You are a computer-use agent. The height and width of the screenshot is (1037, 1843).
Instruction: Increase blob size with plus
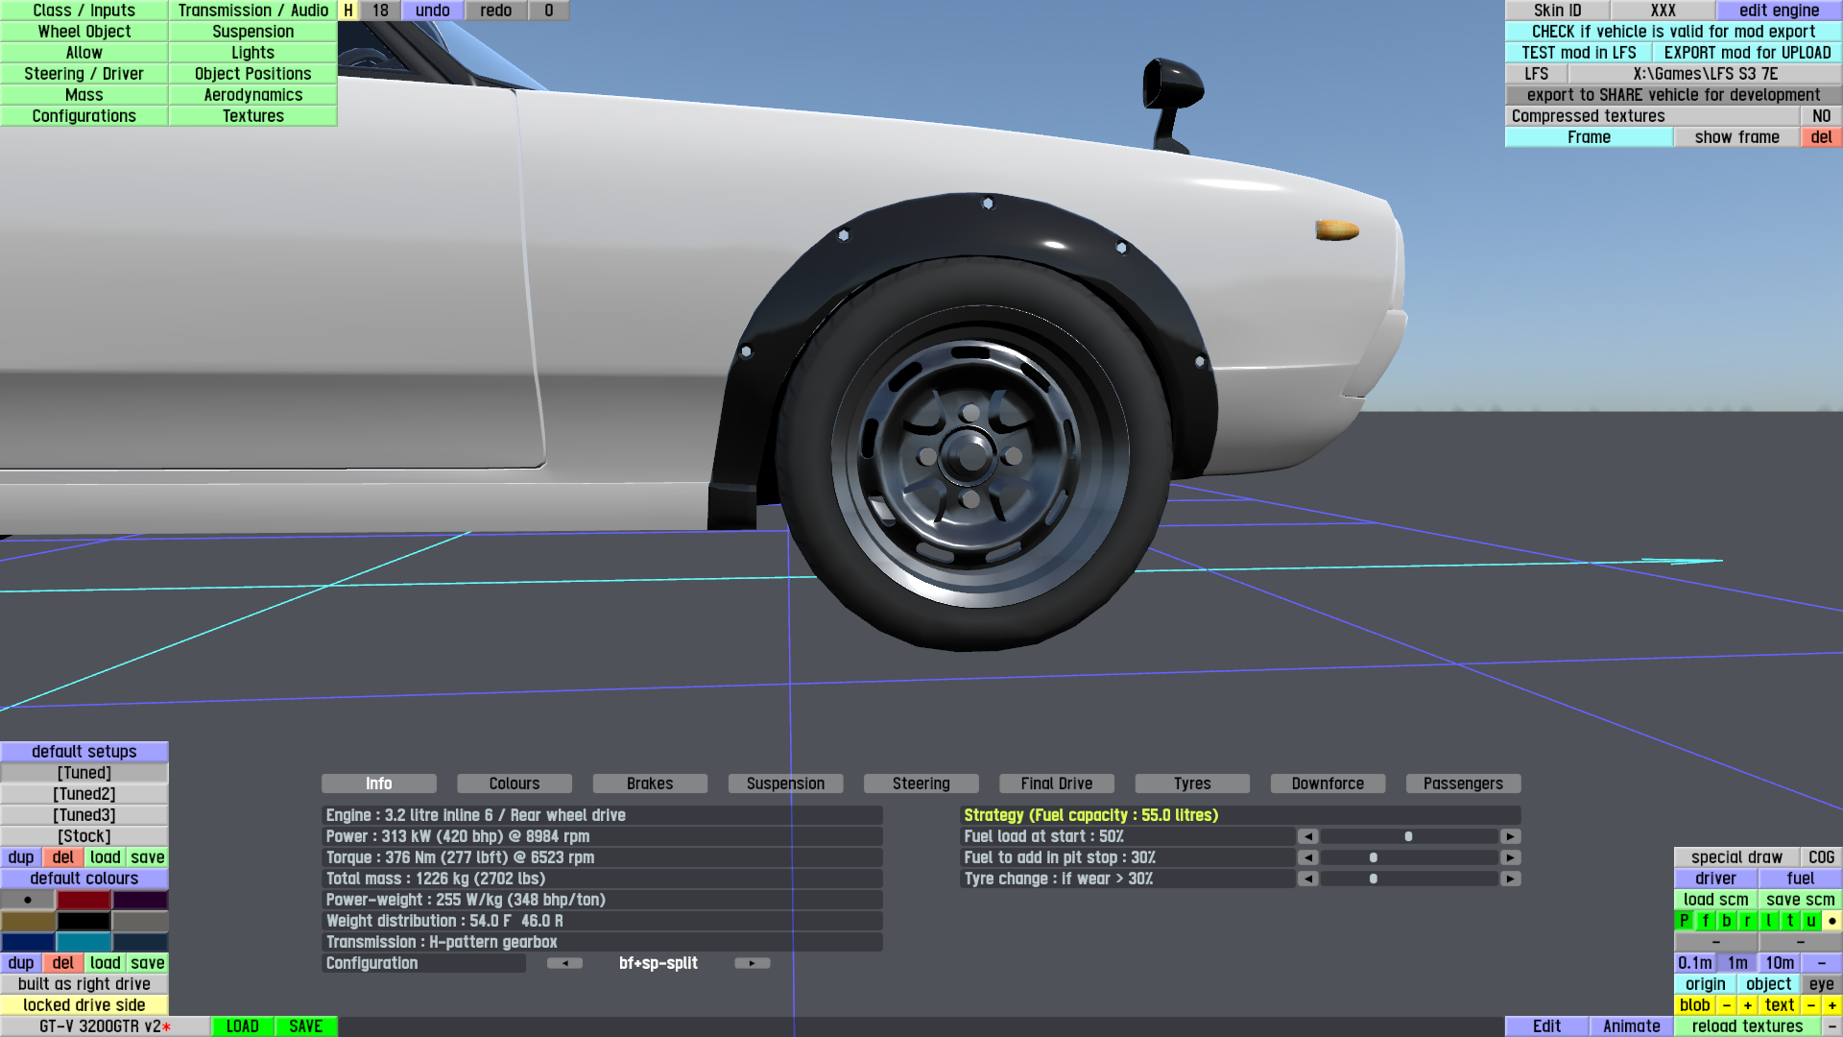tap(1748, 1005)
